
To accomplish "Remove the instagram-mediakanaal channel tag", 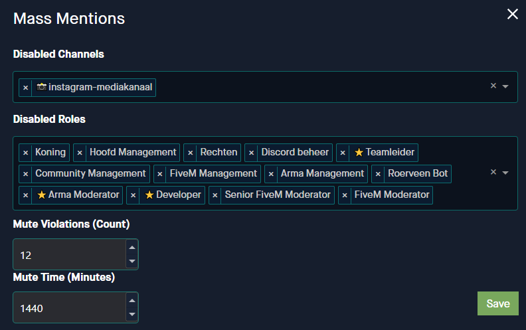I will click(25, 88).
